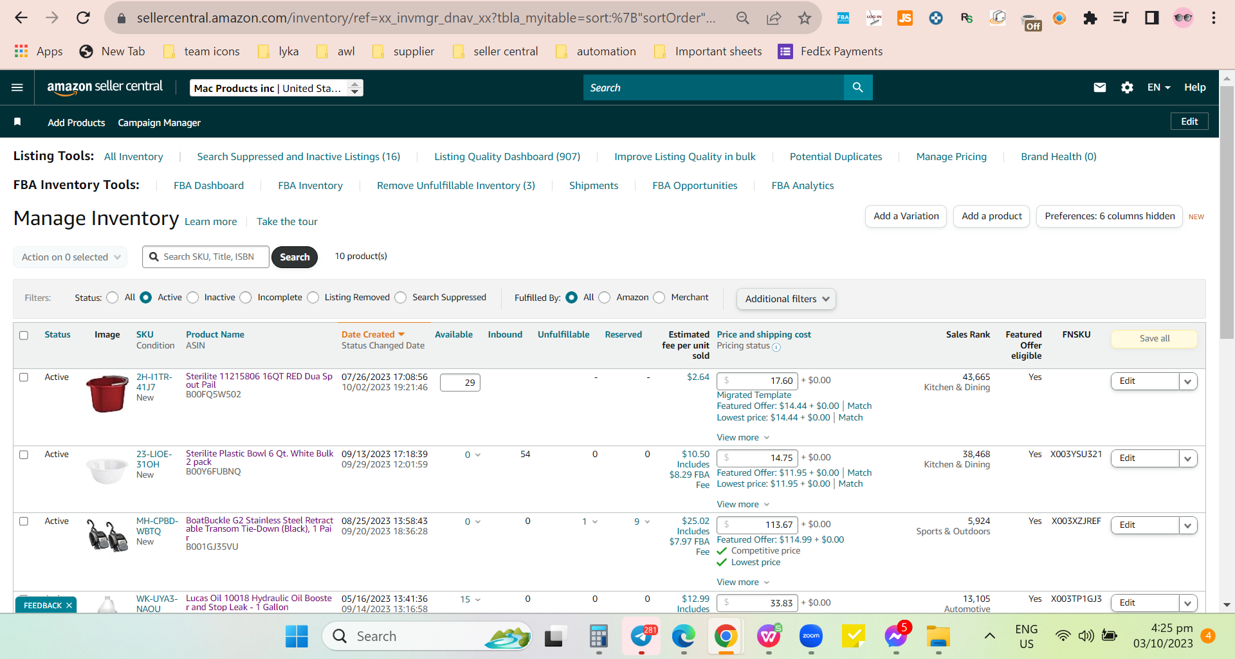
Task: Click the search magnifier button in header
Action: pyautogui.click(x=858, y=87)
